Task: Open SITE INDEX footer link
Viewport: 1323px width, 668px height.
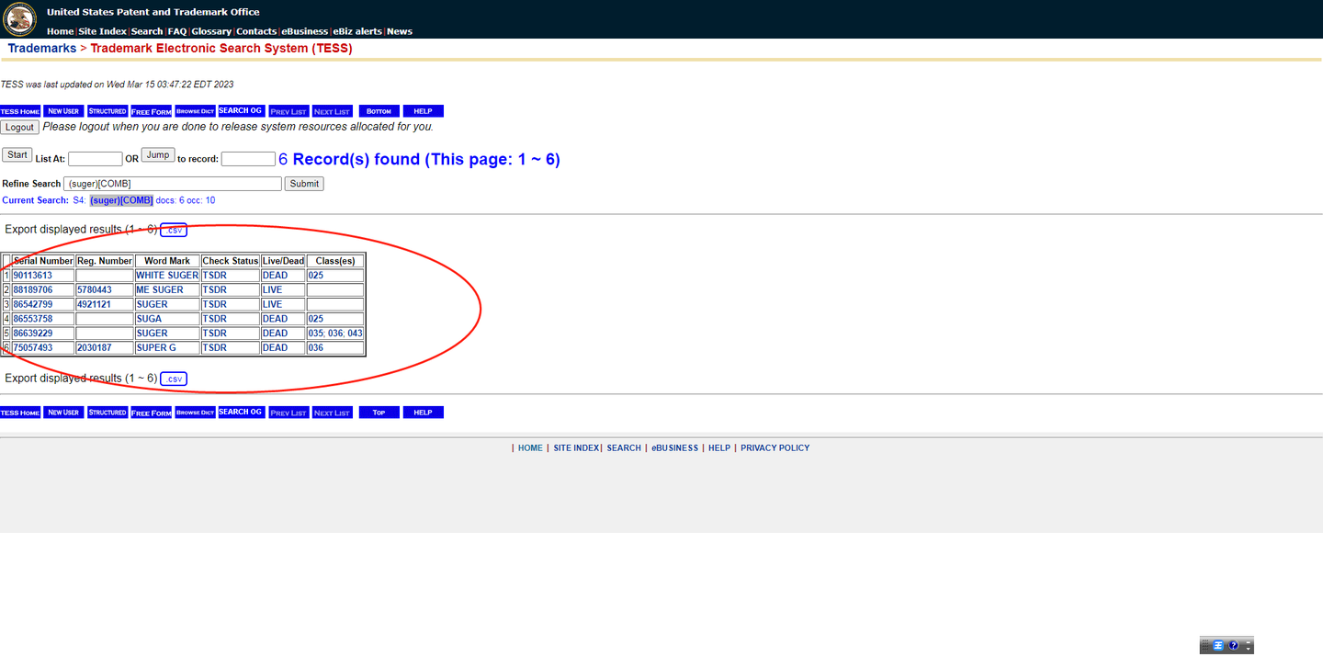Action: [576, 448]
